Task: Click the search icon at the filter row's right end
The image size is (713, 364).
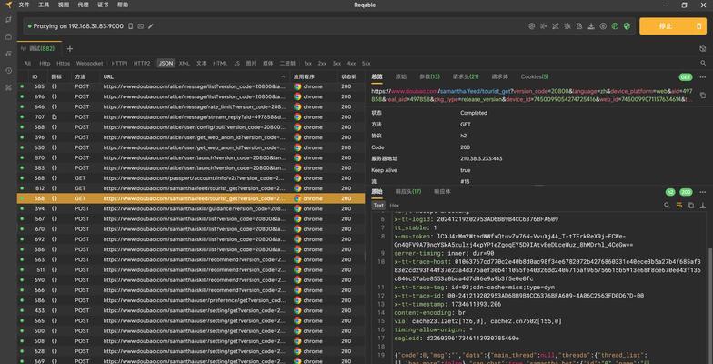Action: (704, 64)
